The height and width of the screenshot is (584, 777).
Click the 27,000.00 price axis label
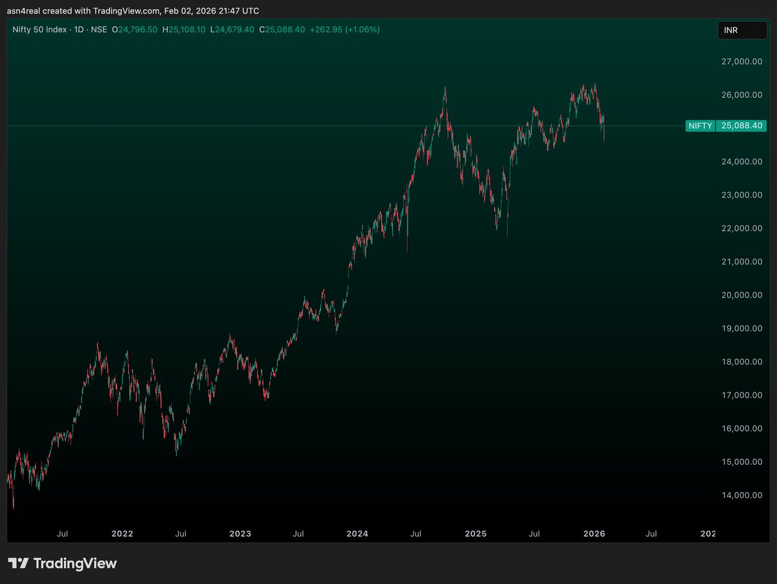point(742,62)
